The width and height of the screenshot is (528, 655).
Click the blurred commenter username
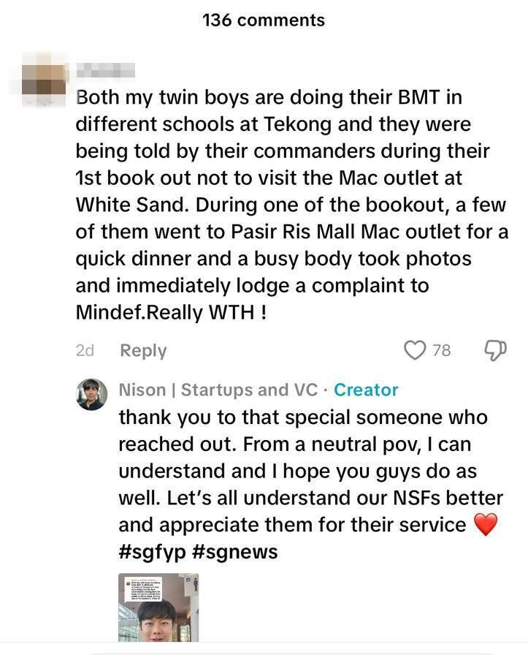point(106,70)
